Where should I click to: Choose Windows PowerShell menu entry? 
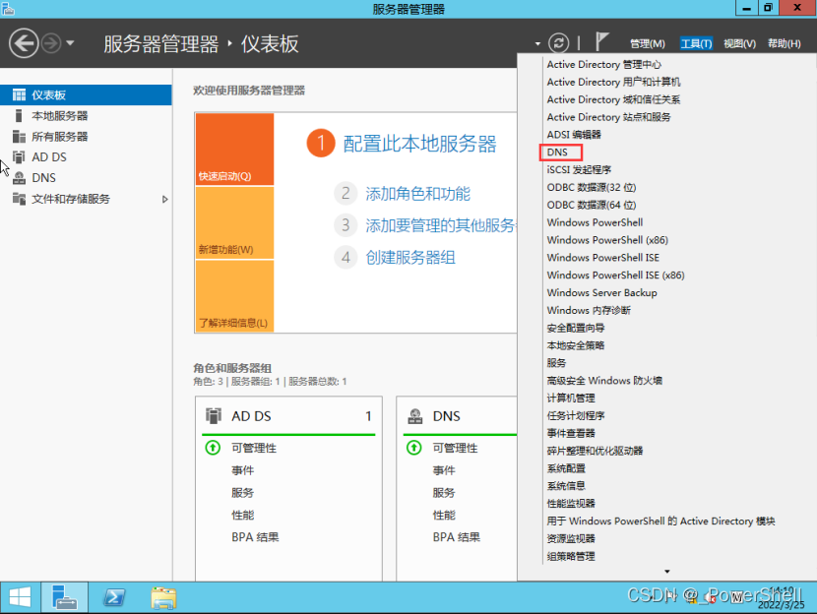tap(595, 222)
